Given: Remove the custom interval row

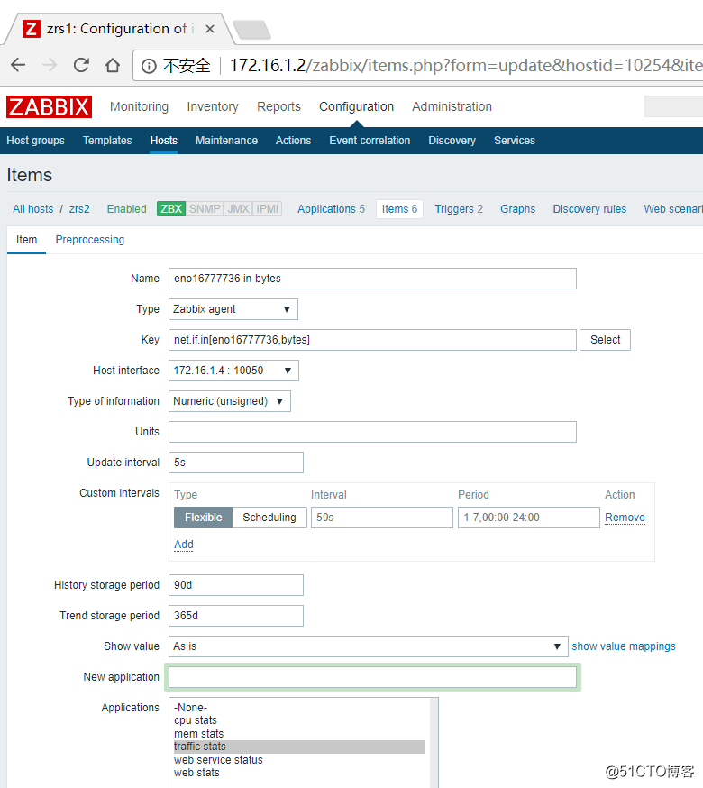Looking at the screenshot, I should coord(625,518).
